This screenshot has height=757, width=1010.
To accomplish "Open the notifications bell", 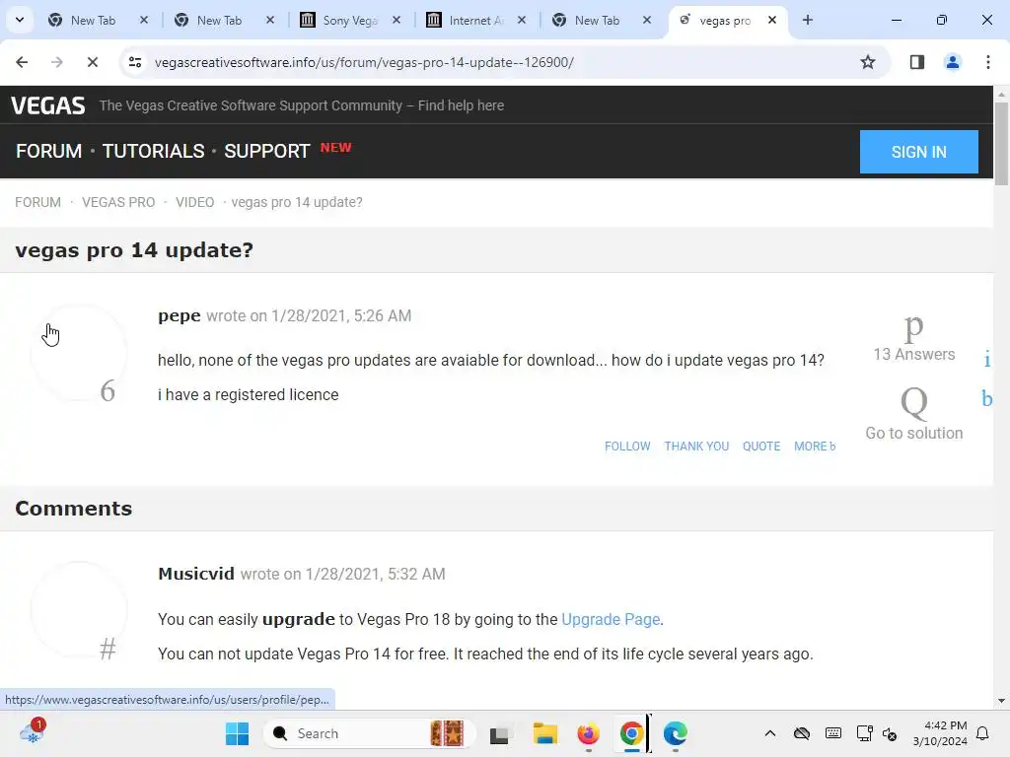I will click(983, 733).
